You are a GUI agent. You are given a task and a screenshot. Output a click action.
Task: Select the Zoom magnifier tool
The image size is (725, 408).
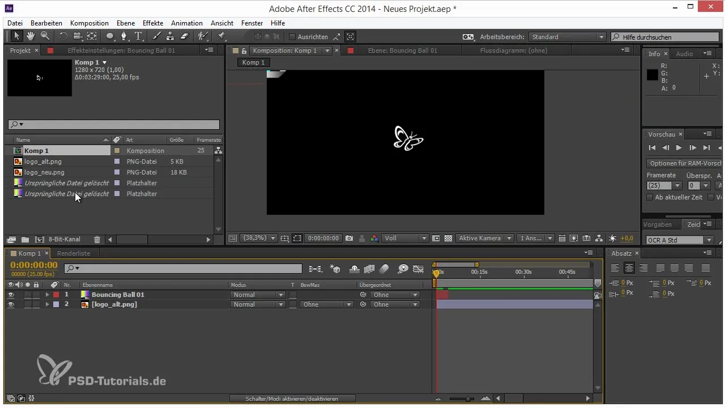(44, 36)
